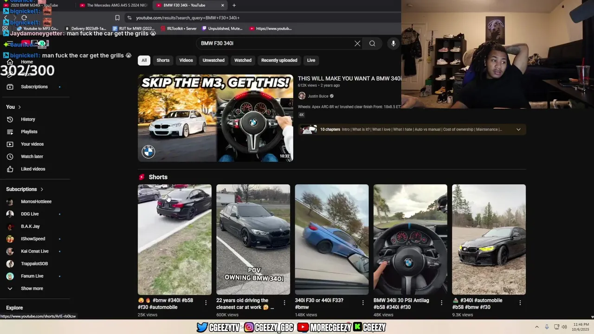Show hidden tray icons chevron
This screenshot has width=594, height=334.
(537, 327)
